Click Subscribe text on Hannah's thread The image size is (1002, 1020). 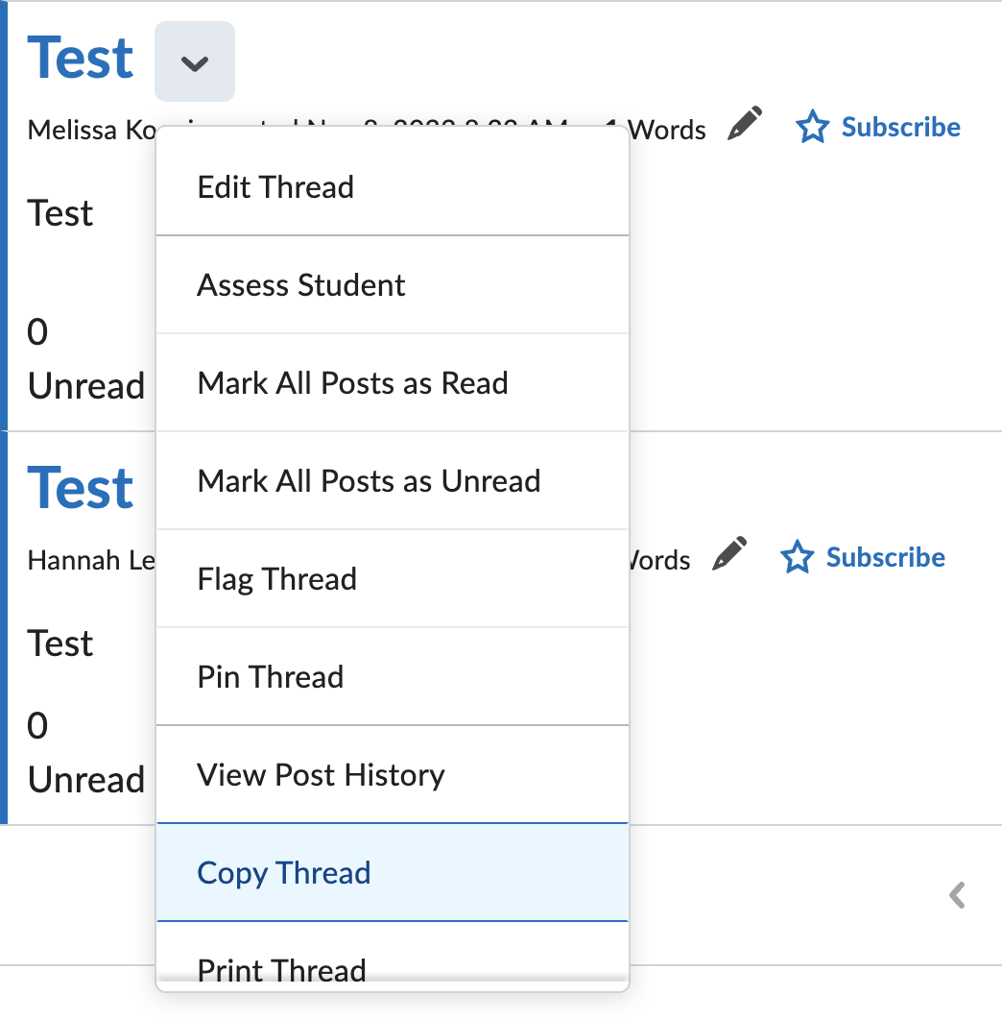tap(885, 558)
